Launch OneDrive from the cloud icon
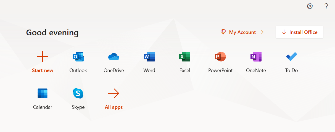335x132 pixels. [114, 57]
